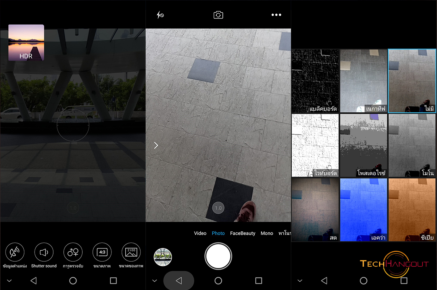
Task: Switch to Video mode
Action: coord(200,233)
